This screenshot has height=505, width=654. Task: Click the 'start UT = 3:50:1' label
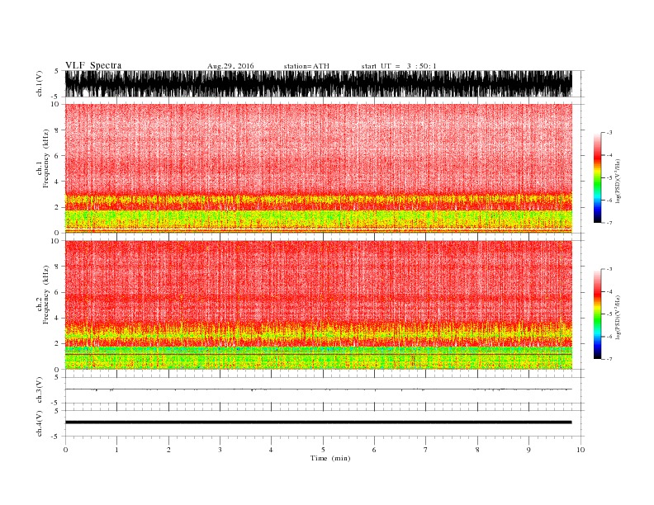coord(399,66)
